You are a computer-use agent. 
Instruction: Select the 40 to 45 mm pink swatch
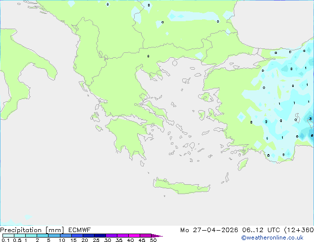(x=134, y=236)
